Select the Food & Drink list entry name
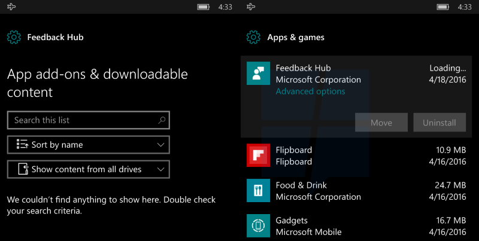This screenshot has height=241, width=479. tap(302, 185)
